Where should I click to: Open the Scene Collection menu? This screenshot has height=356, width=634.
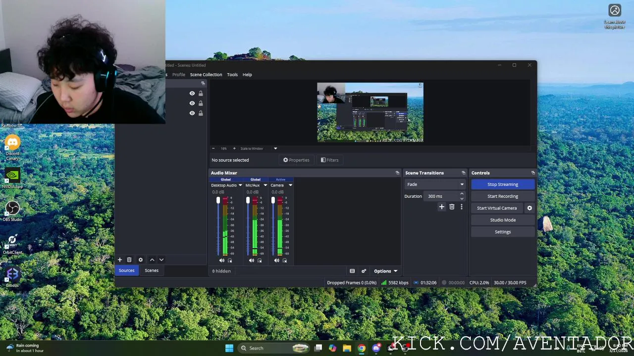point(206,75)
